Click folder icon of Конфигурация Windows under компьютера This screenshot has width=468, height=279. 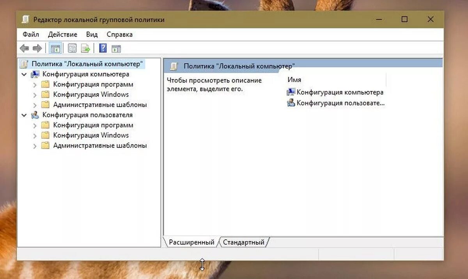pos(46,94)
